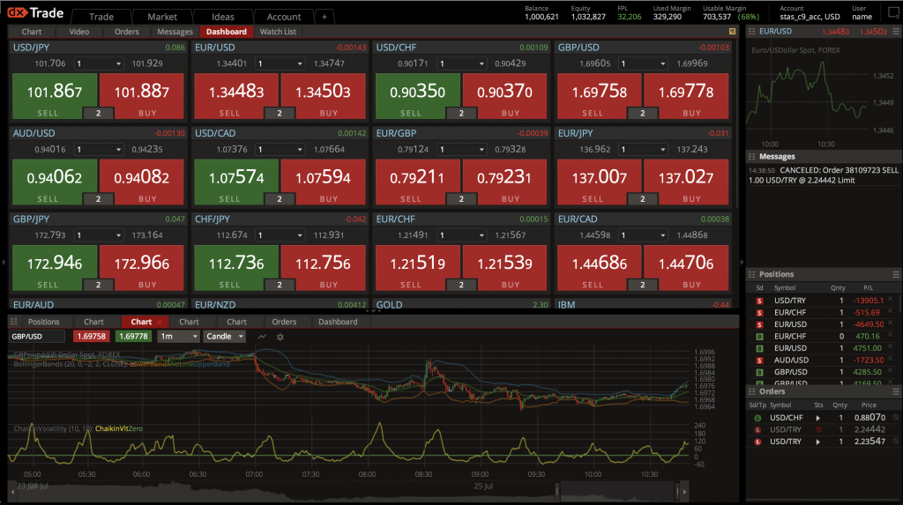903x505 pixels.
Task: Click the orange Dashboard panel maximize icon
Action: tap(732, 32)
